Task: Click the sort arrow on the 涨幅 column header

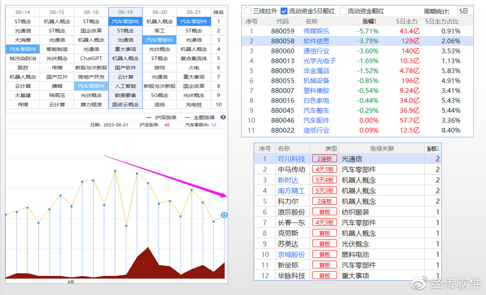Action: click(x=374, y=21)
